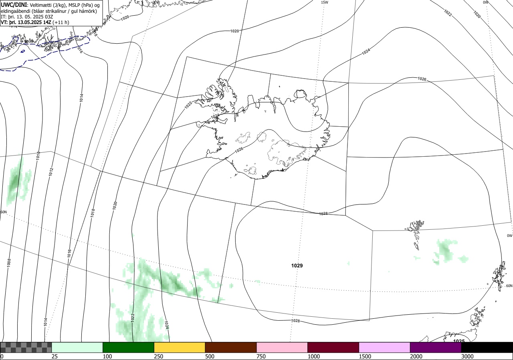Click the "30W" longitude label
Viewport: 513px width, 360px height.
[x=156, y=2]
